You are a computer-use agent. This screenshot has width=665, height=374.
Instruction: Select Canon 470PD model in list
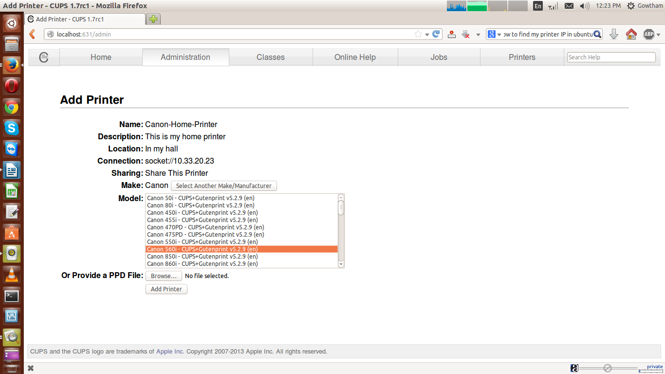241,227
